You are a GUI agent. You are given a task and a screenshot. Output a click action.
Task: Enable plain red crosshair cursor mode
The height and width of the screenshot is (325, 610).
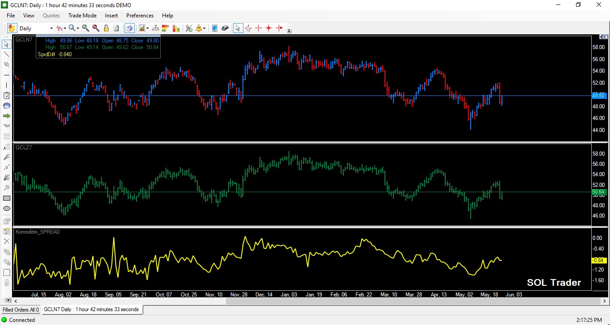[x=259, y=28]
